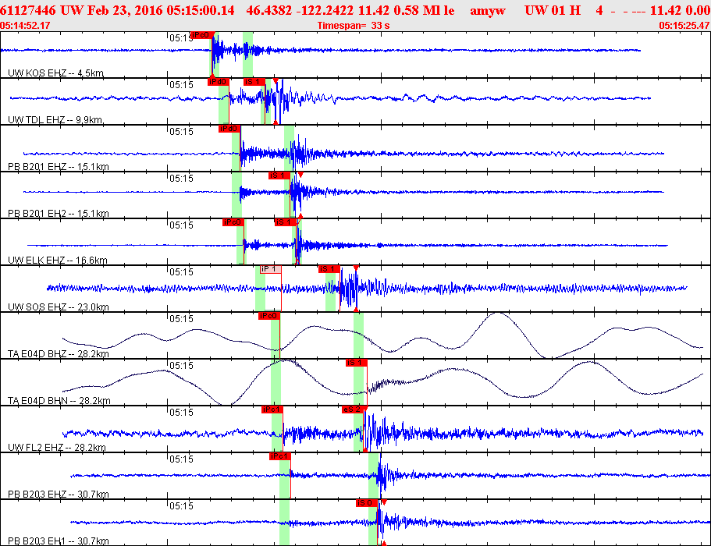Select the iS 1 pick flag on UW ELK EHZ
This screenshot has height=546, width=711.
286,222
